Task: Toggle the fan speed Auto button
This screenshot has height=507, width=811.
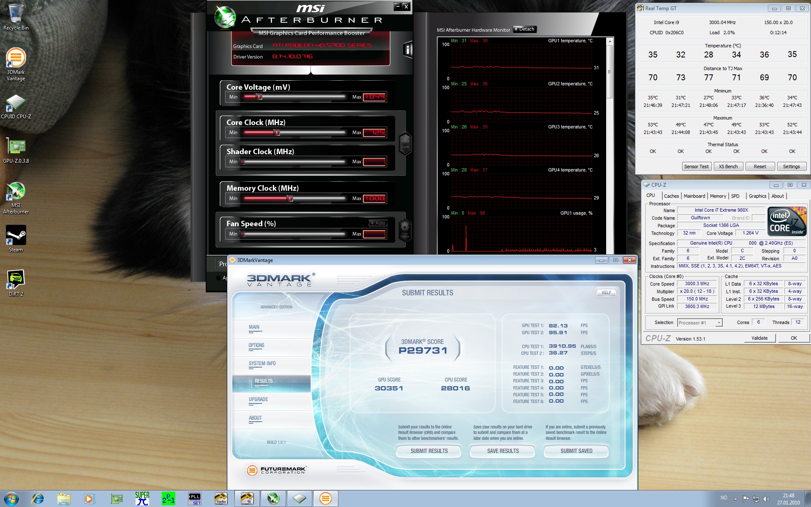Action: (x=378, y=223)
